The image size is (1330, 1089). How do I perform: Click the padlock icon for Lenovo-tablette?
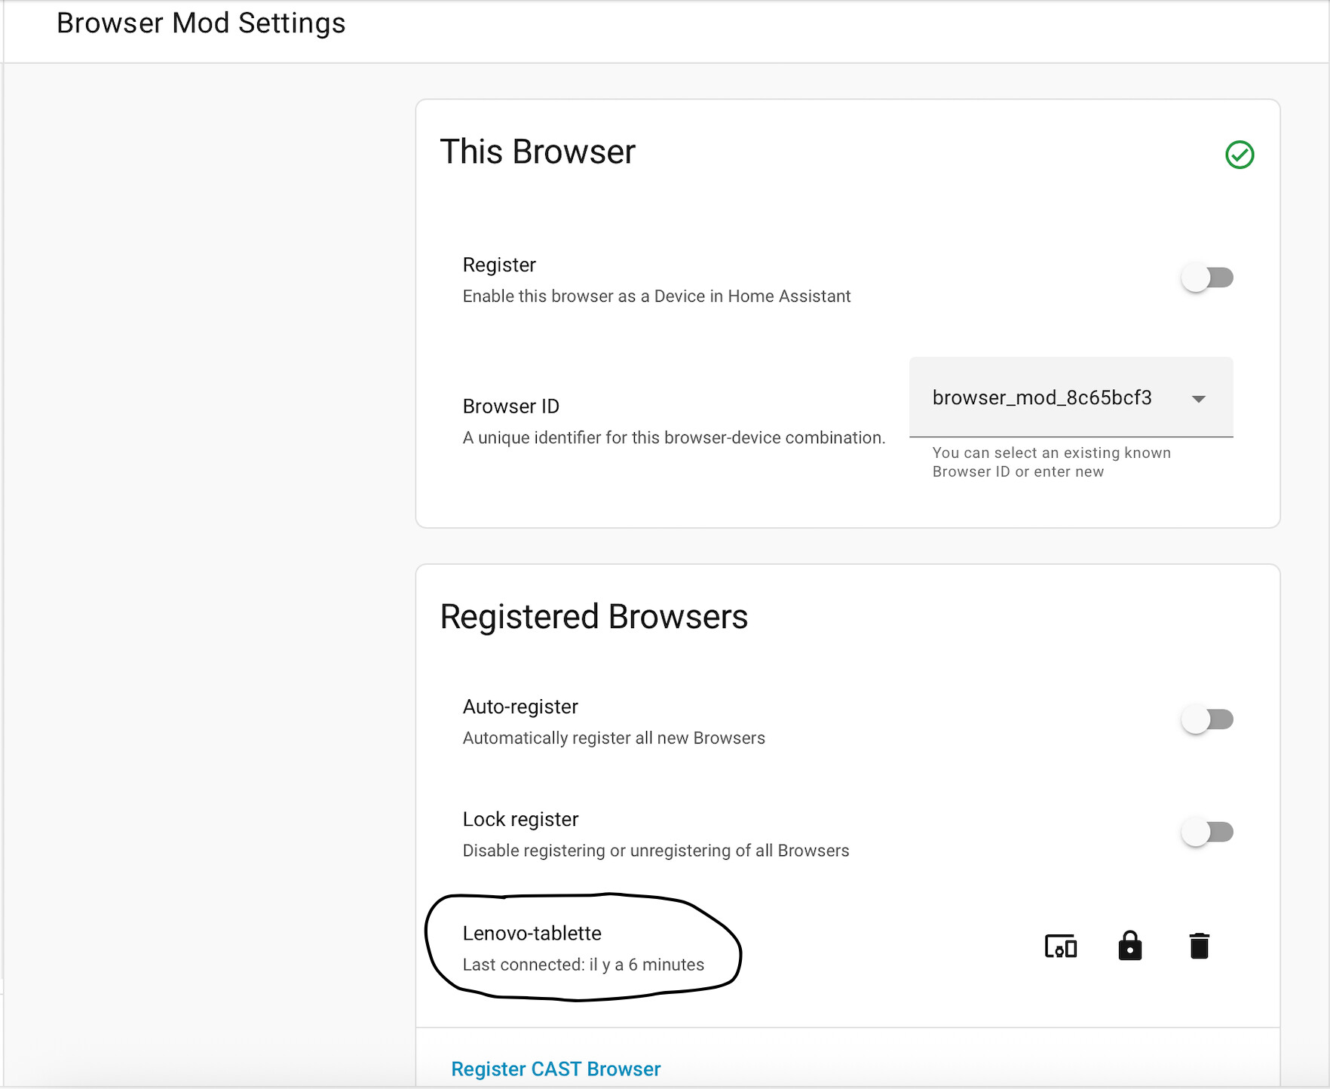coord(1129,946)
